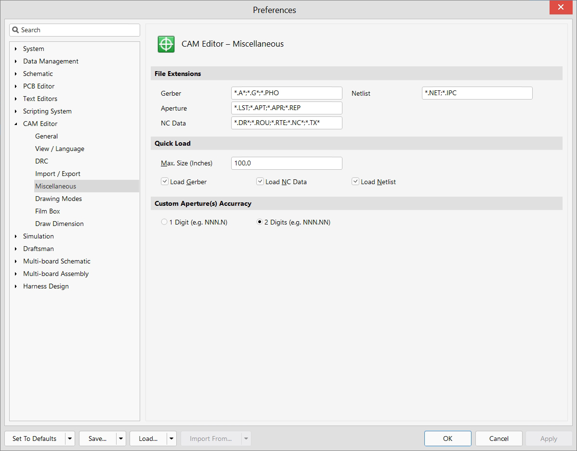Open the Drawing Modes page
Viewport: 577px width, 451px height.
pyautogui.click(x=58, y=199)
